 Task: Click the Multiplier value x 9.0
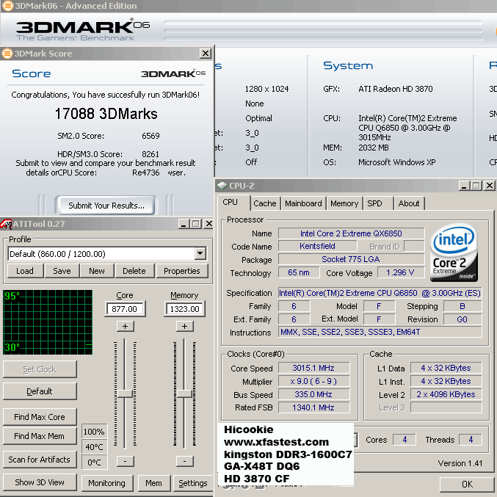(313, 381)
